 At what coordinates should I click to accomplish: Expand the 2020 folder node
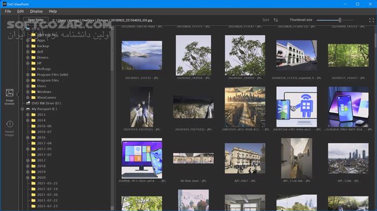coord(27,177)
